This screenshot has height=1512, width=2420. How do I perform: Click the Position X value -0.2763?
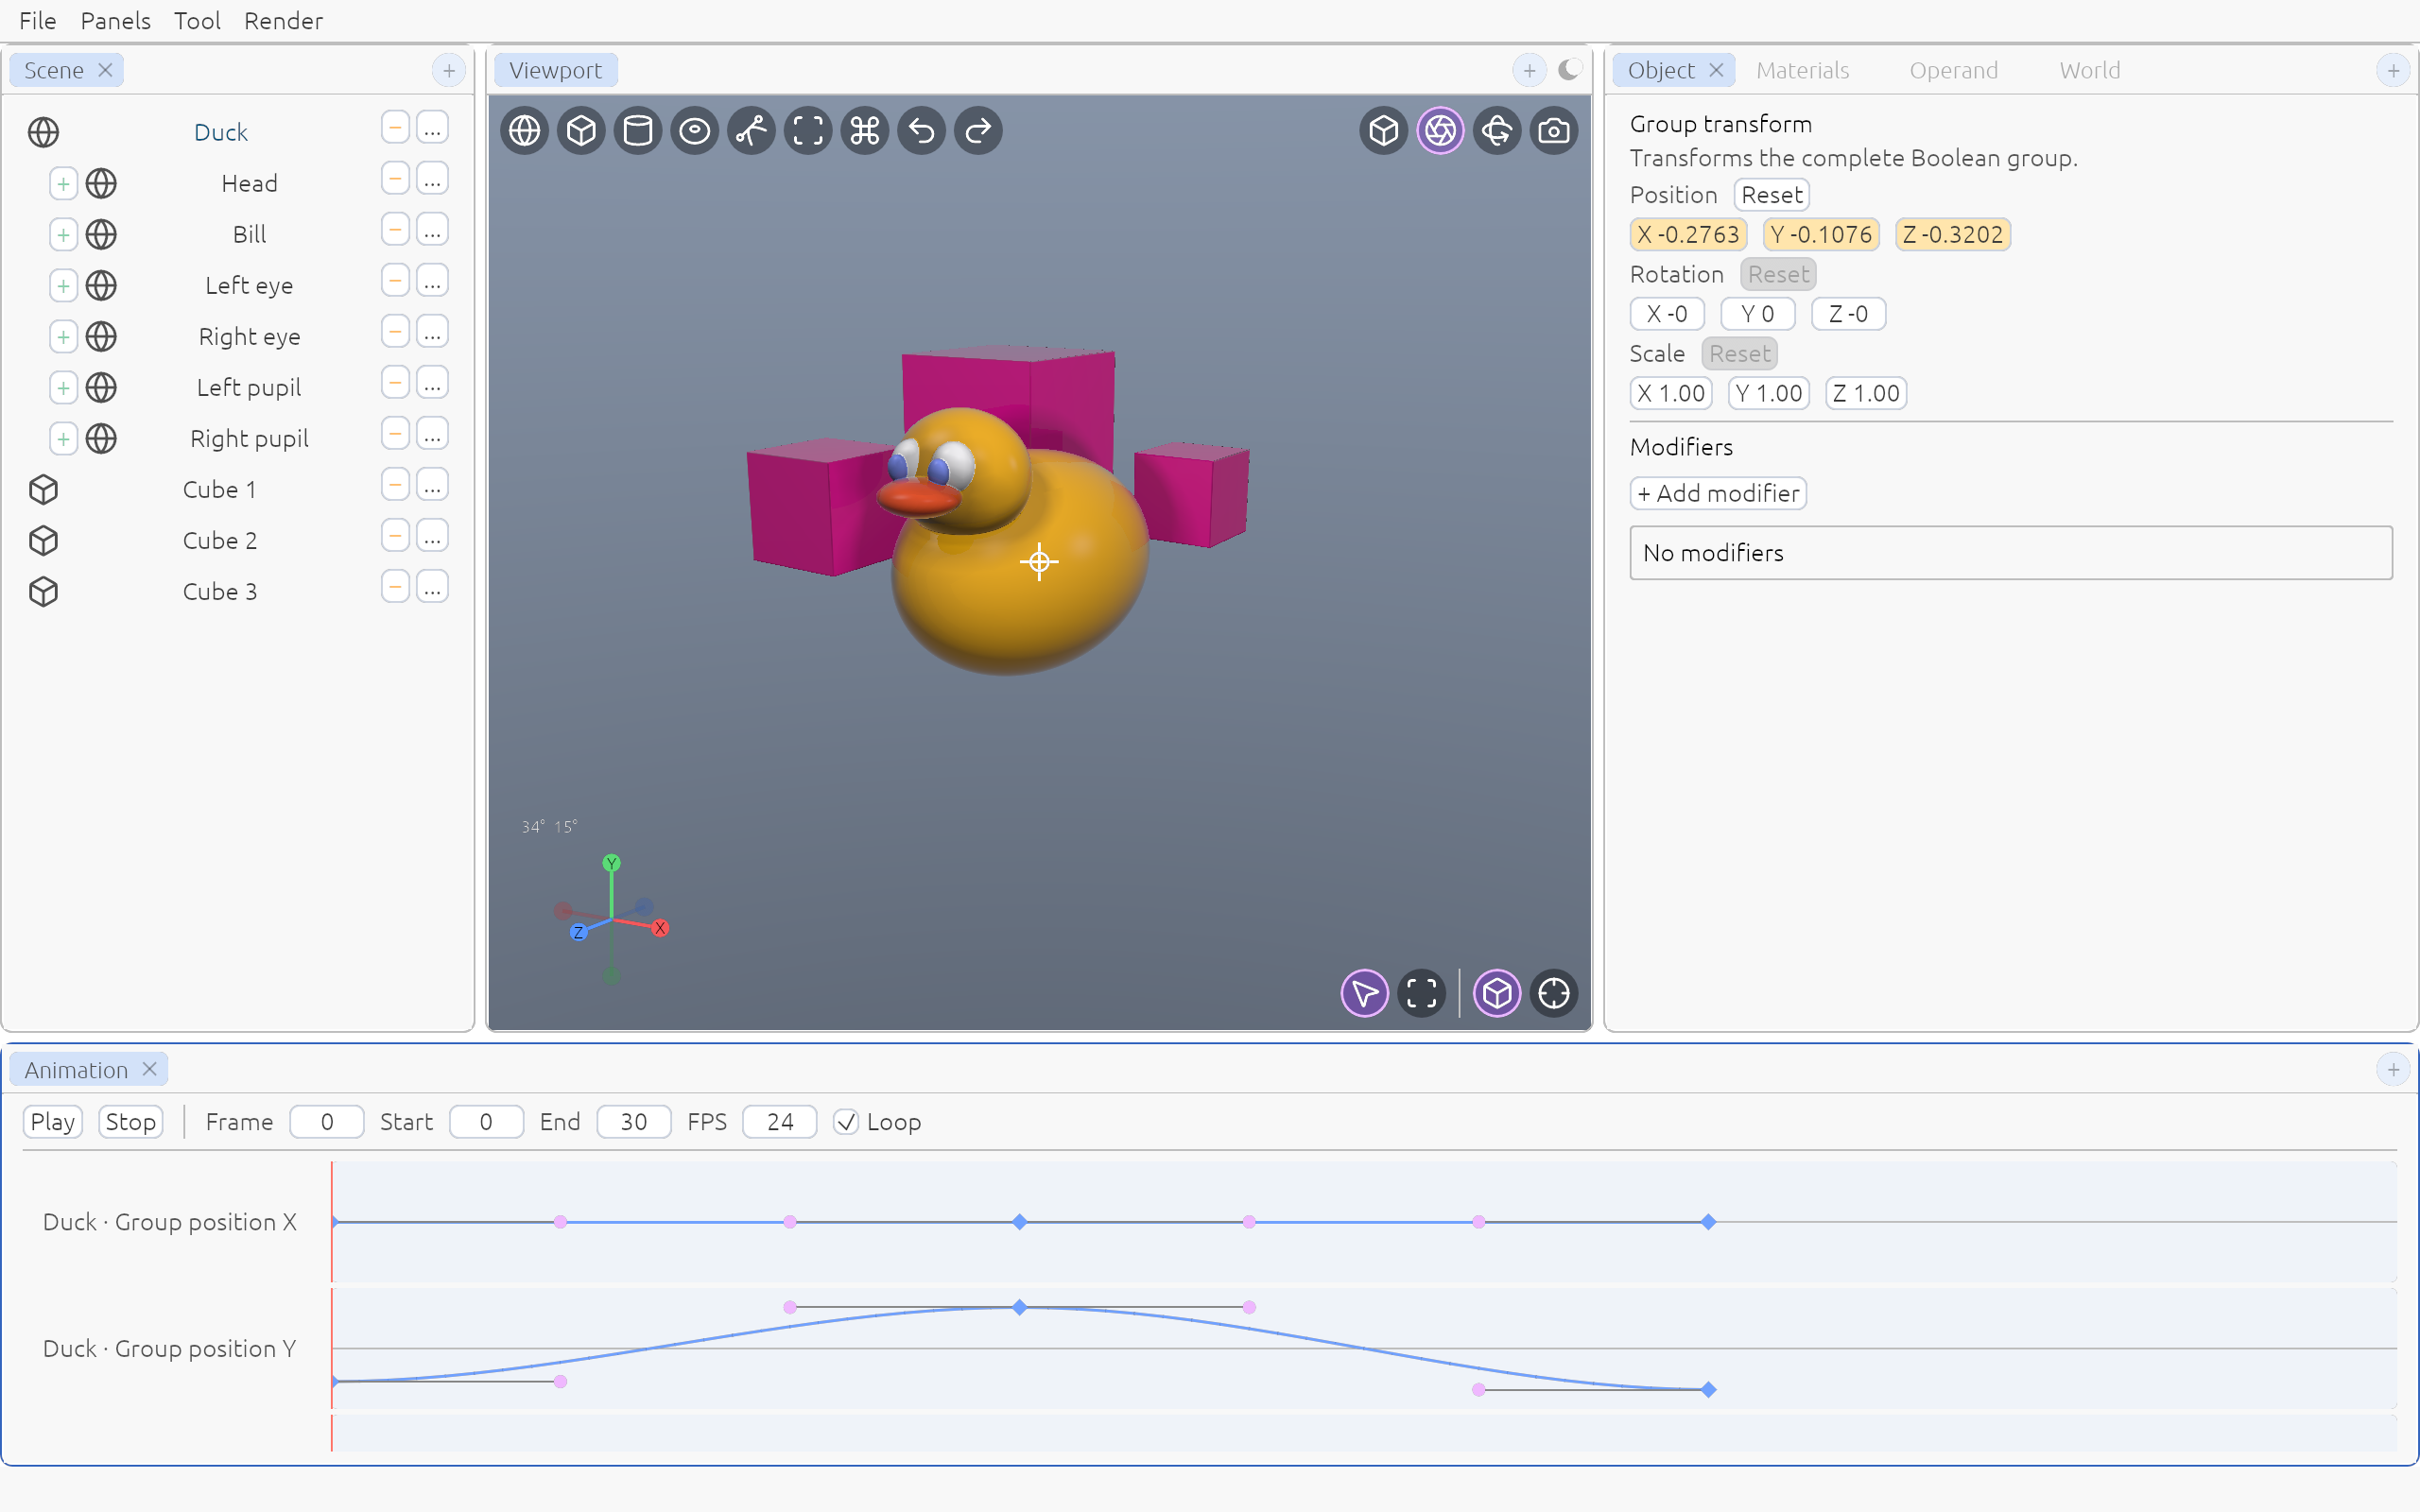1688,234
